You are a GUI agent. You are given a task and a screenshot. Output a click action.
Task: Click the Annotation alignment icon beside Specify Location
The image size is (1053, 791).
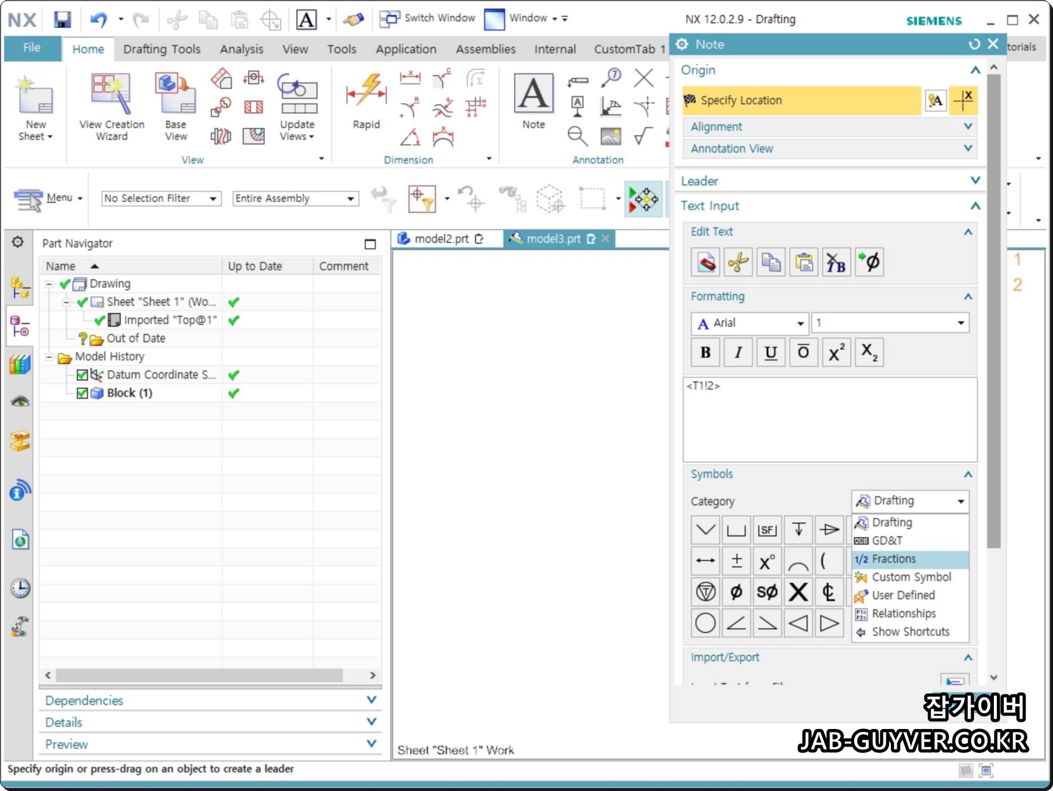point(936,101)
